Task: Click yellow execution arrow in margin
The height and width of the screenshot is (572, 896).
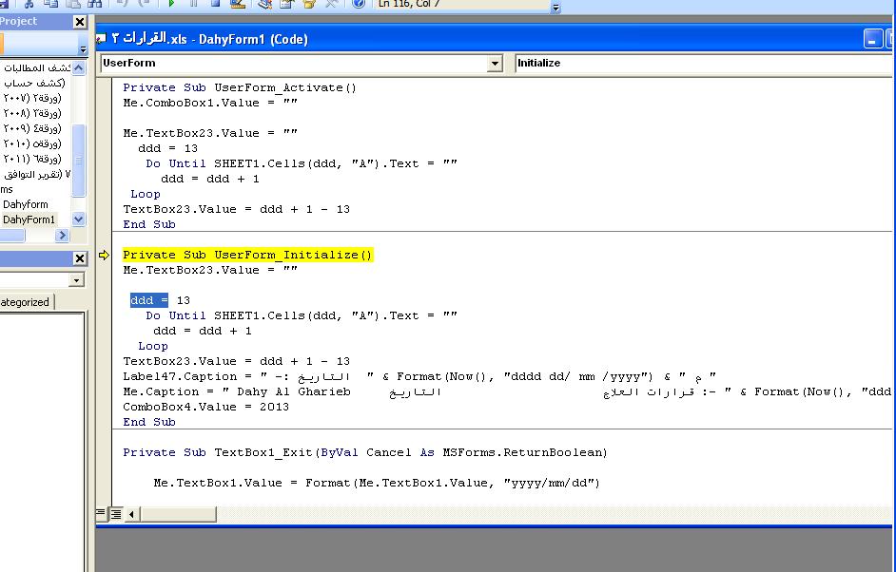Action: click(x=104, y=255)
